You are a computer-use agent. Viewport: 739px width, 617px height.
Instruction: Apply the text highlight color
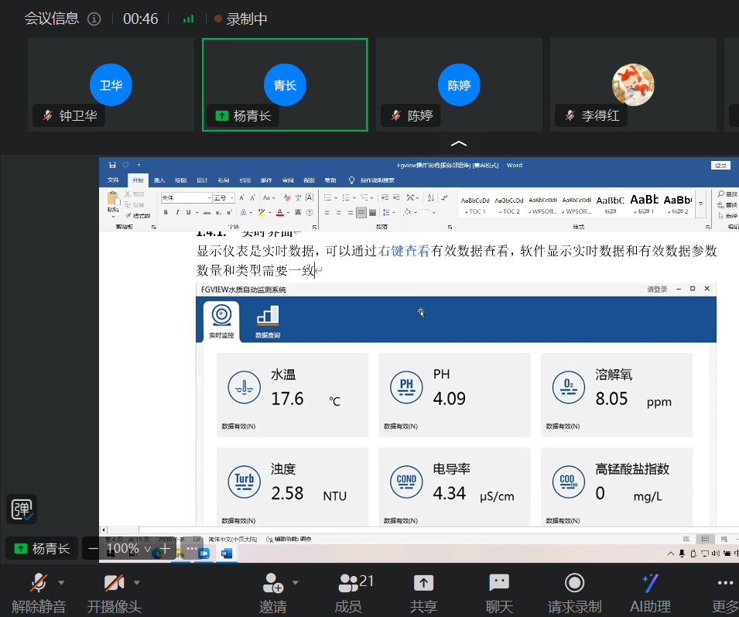[x=262, y=211]
